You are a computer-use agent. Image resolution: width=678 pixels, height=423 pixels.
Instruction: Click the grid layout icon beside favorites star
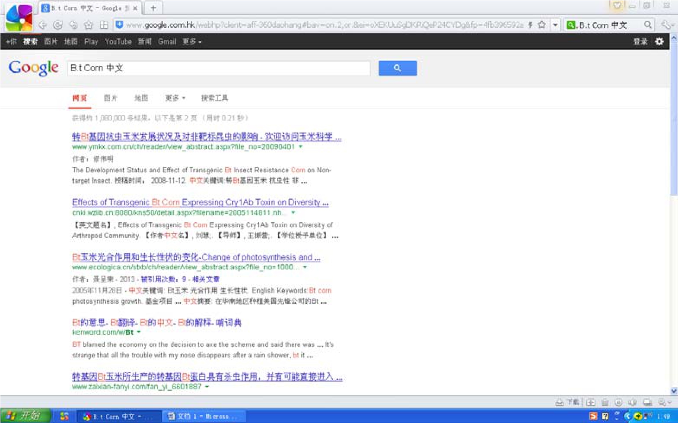click(x=104, y=25)
